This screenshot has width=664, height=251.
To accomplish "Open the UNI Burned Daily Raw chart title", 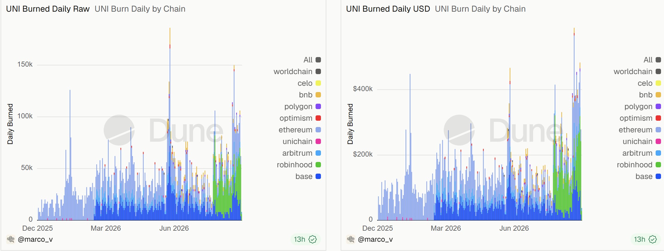I will (48, 9).
